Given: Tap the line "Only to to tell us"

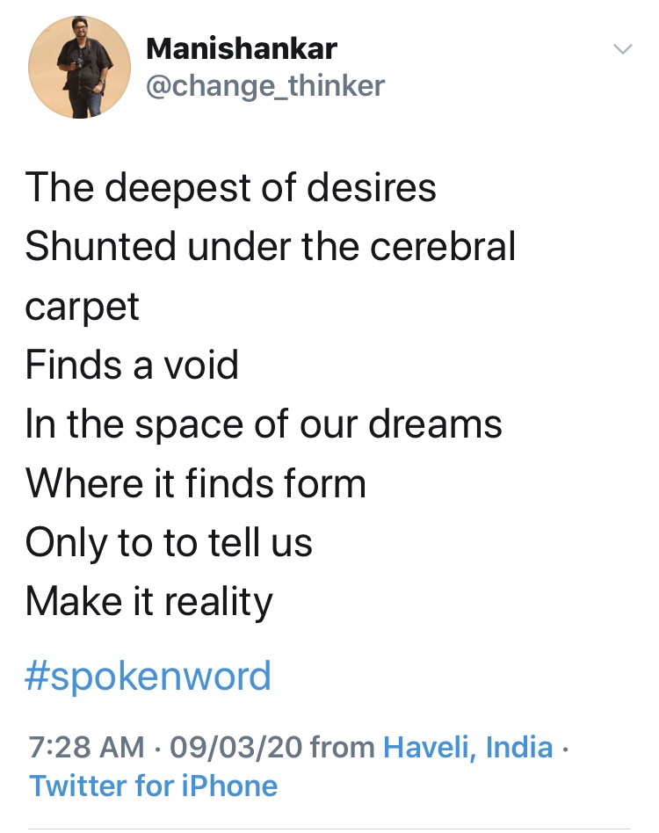Looking at the screenshot, I should tap(169, 543).
